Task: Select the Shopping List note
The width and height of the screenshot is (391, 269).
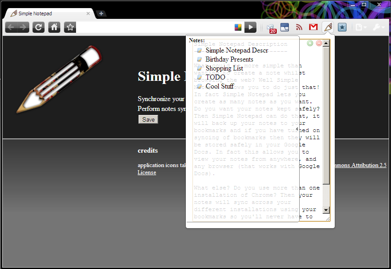Action: (x=224, y=68)
